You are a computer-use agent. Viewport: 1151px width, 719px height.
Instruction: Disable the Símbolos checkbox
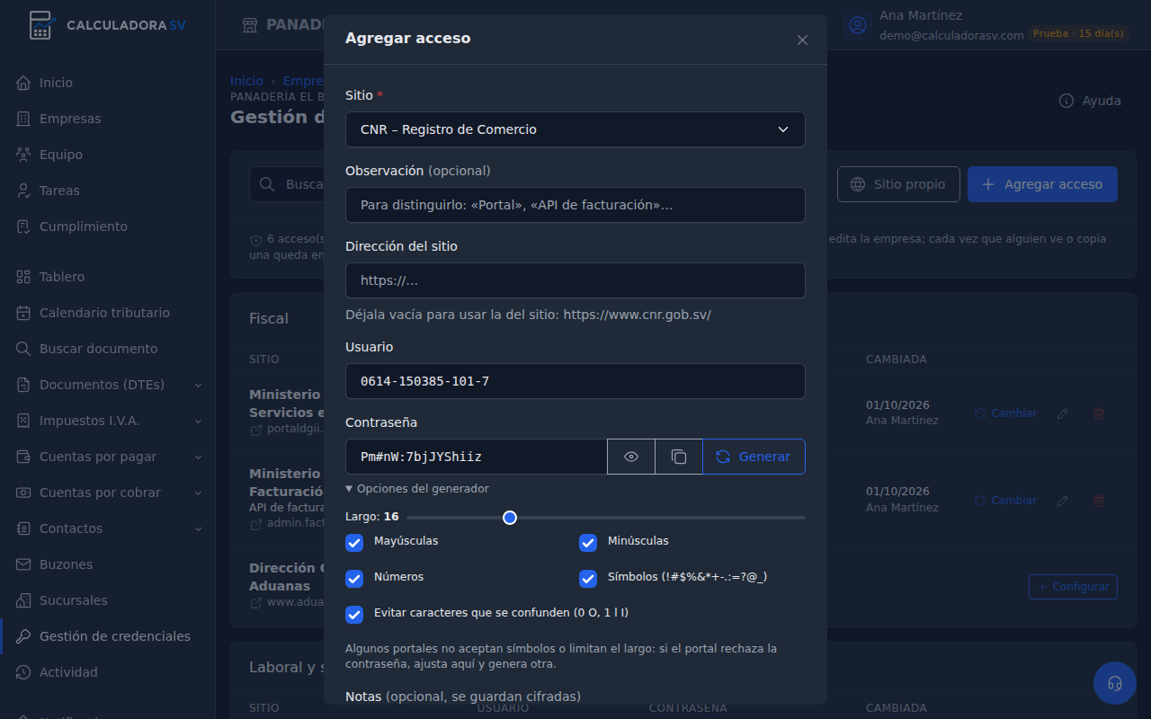click(588, 579)
